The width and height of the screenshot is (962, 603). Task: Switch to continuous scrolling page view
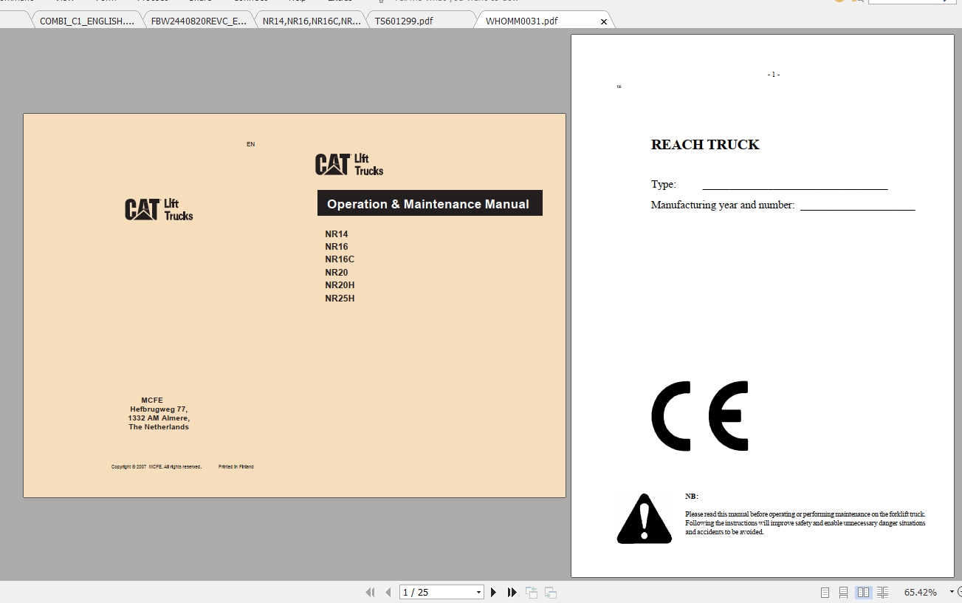[x=844, y=592]
